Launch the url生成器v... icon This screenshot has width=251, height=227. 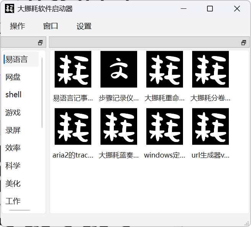(211, 126)
